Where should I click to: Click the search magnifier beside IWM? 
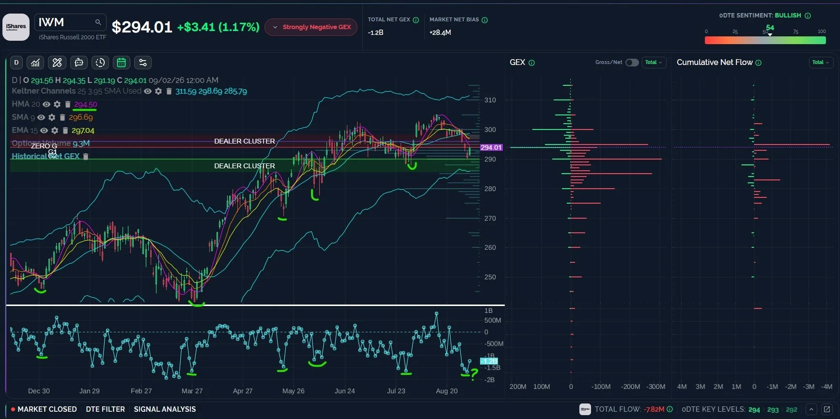pos(98,22)
